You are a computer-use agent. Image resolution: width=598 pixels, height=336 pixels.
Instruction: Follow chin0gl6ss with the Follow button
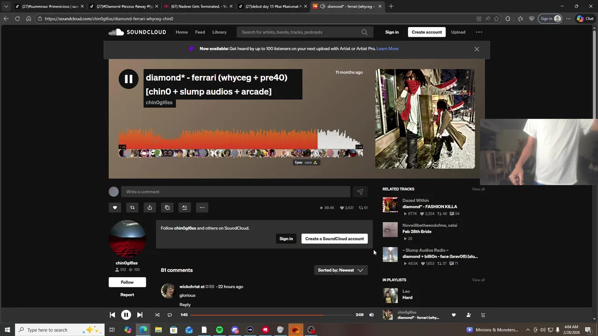(127, 282)
